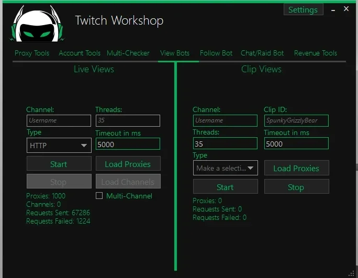Click the Live Views Stop button
The image size is (358, 278).
point(59,181)
